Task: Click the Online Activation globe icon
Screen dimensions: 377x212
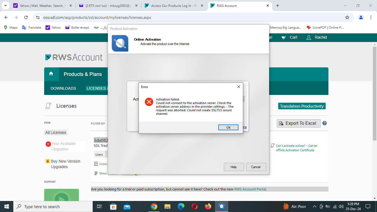Action: coord(120,43)
